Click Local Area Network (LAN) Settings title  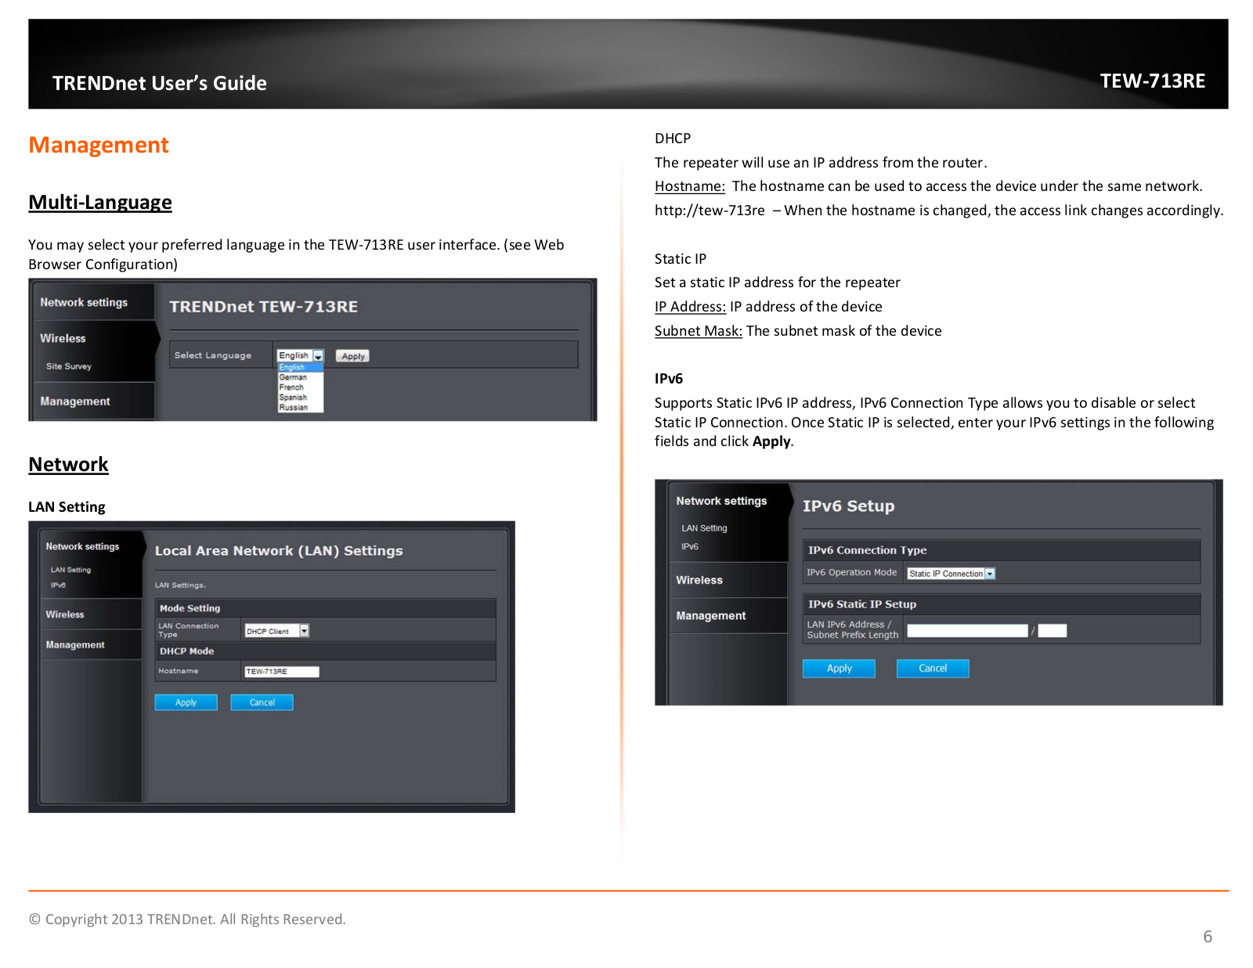(279, 551)
